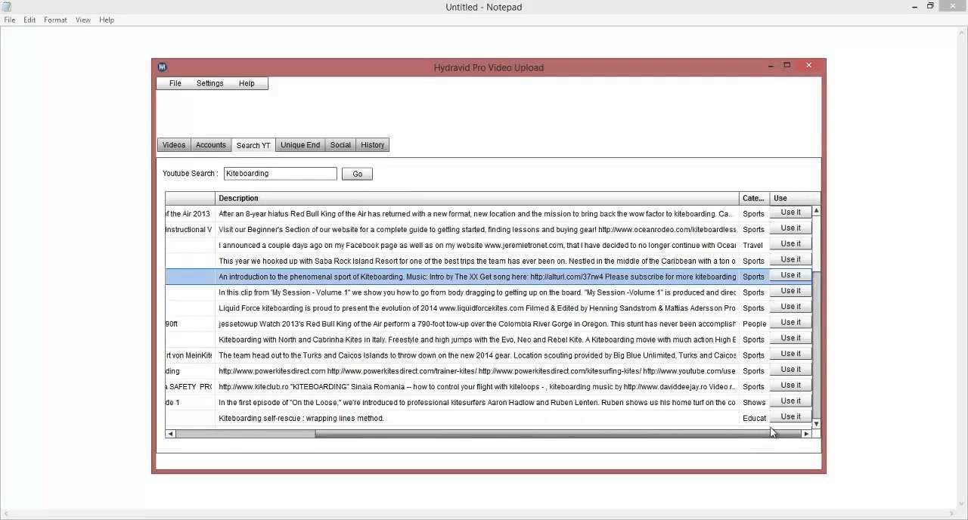Switch to the Unique End tab
This screenshot has width=968, height=520.
(300, 145)
